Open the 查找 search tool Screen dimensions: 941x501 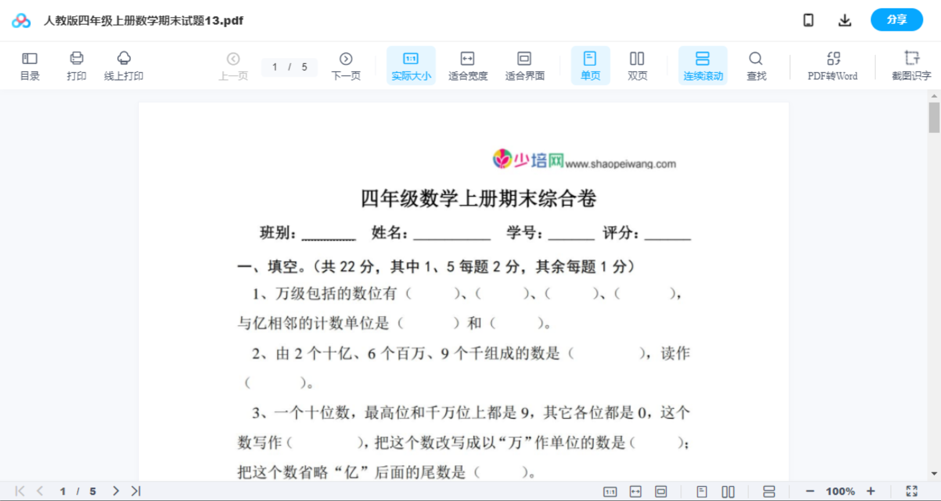pos(756,65)
